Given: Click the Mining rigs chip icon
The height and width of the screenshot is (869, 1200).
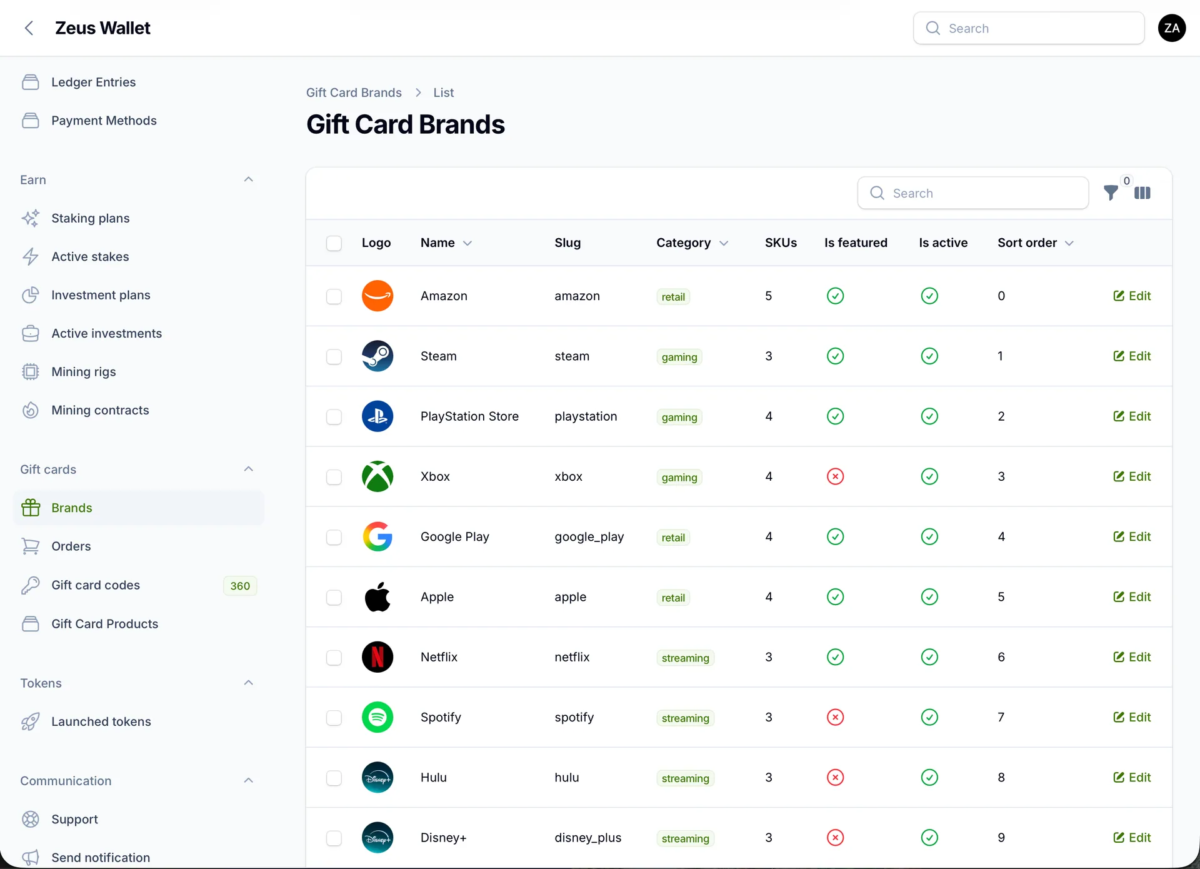Looking at the screenshot, I should 31,372.
